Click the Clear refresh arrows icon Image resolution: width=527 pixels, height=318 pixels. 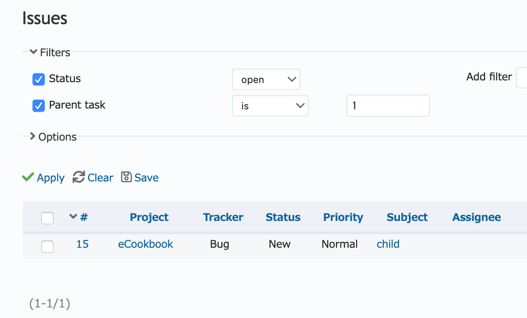pos(79,177)
